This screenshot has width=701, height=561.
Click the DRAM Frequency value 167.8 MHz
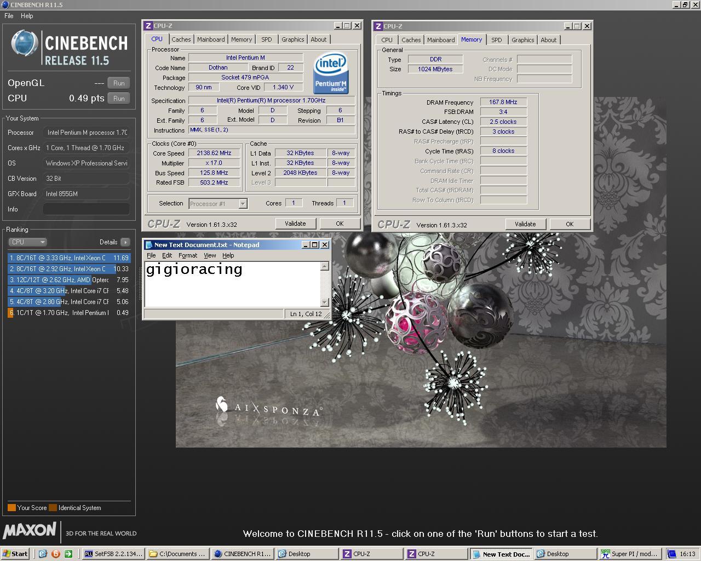coord(503,102)
